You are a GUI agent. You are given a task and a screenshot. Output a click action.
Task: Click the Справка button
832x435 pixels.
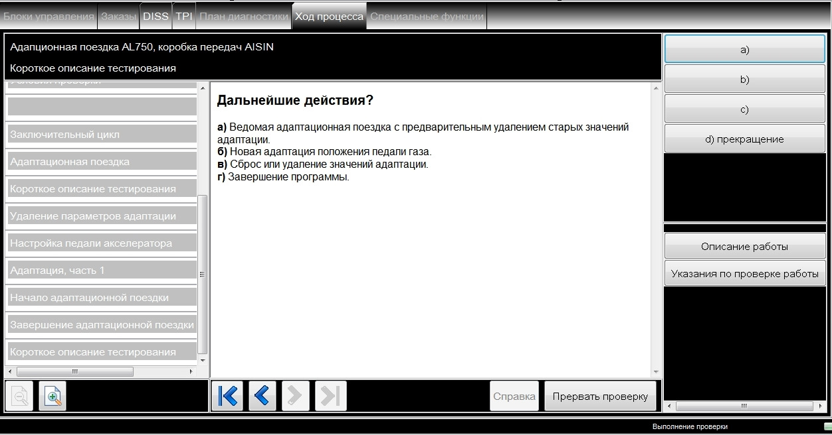pyautogui.click(x=514, y=397)
